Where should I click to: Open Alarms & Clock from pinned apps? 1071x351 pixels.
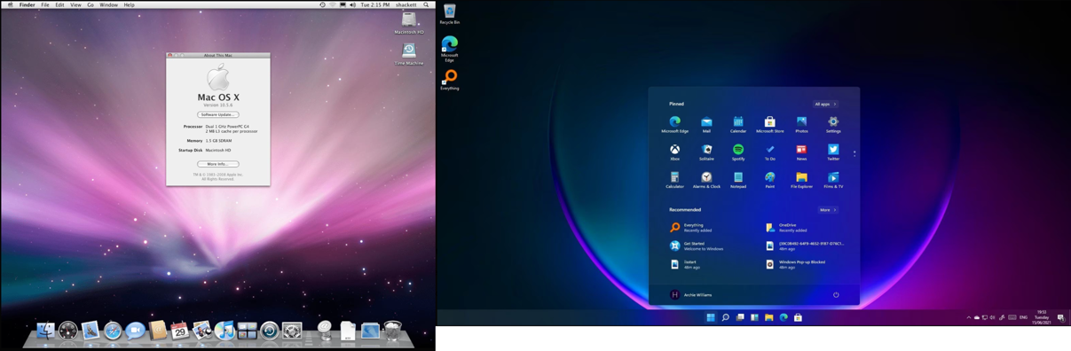coord(706,180)
